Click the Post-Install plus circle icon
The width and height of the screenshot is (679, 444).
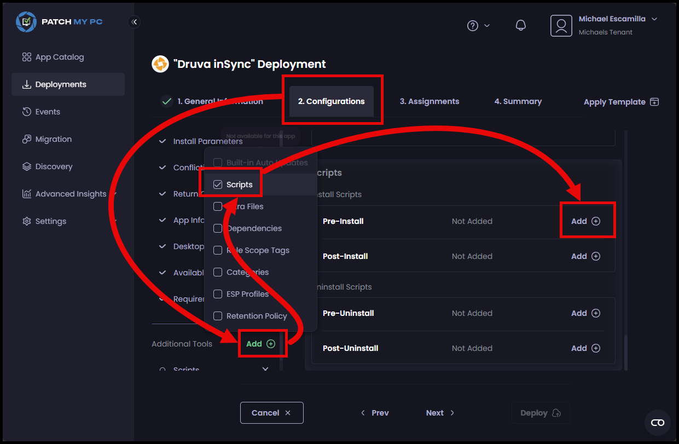pyautogui.click(x=596, y=256)
